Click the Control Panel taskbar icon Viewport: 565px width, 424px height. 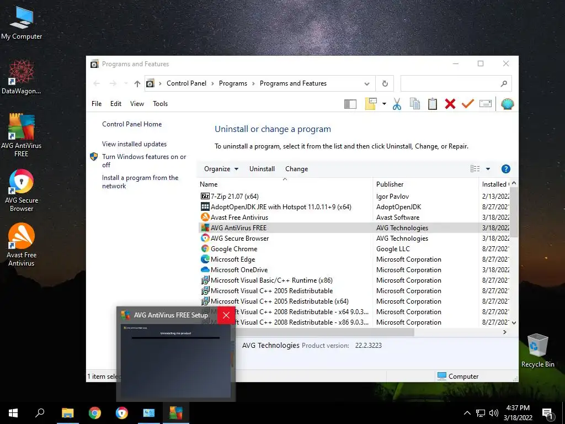point(149,413)
